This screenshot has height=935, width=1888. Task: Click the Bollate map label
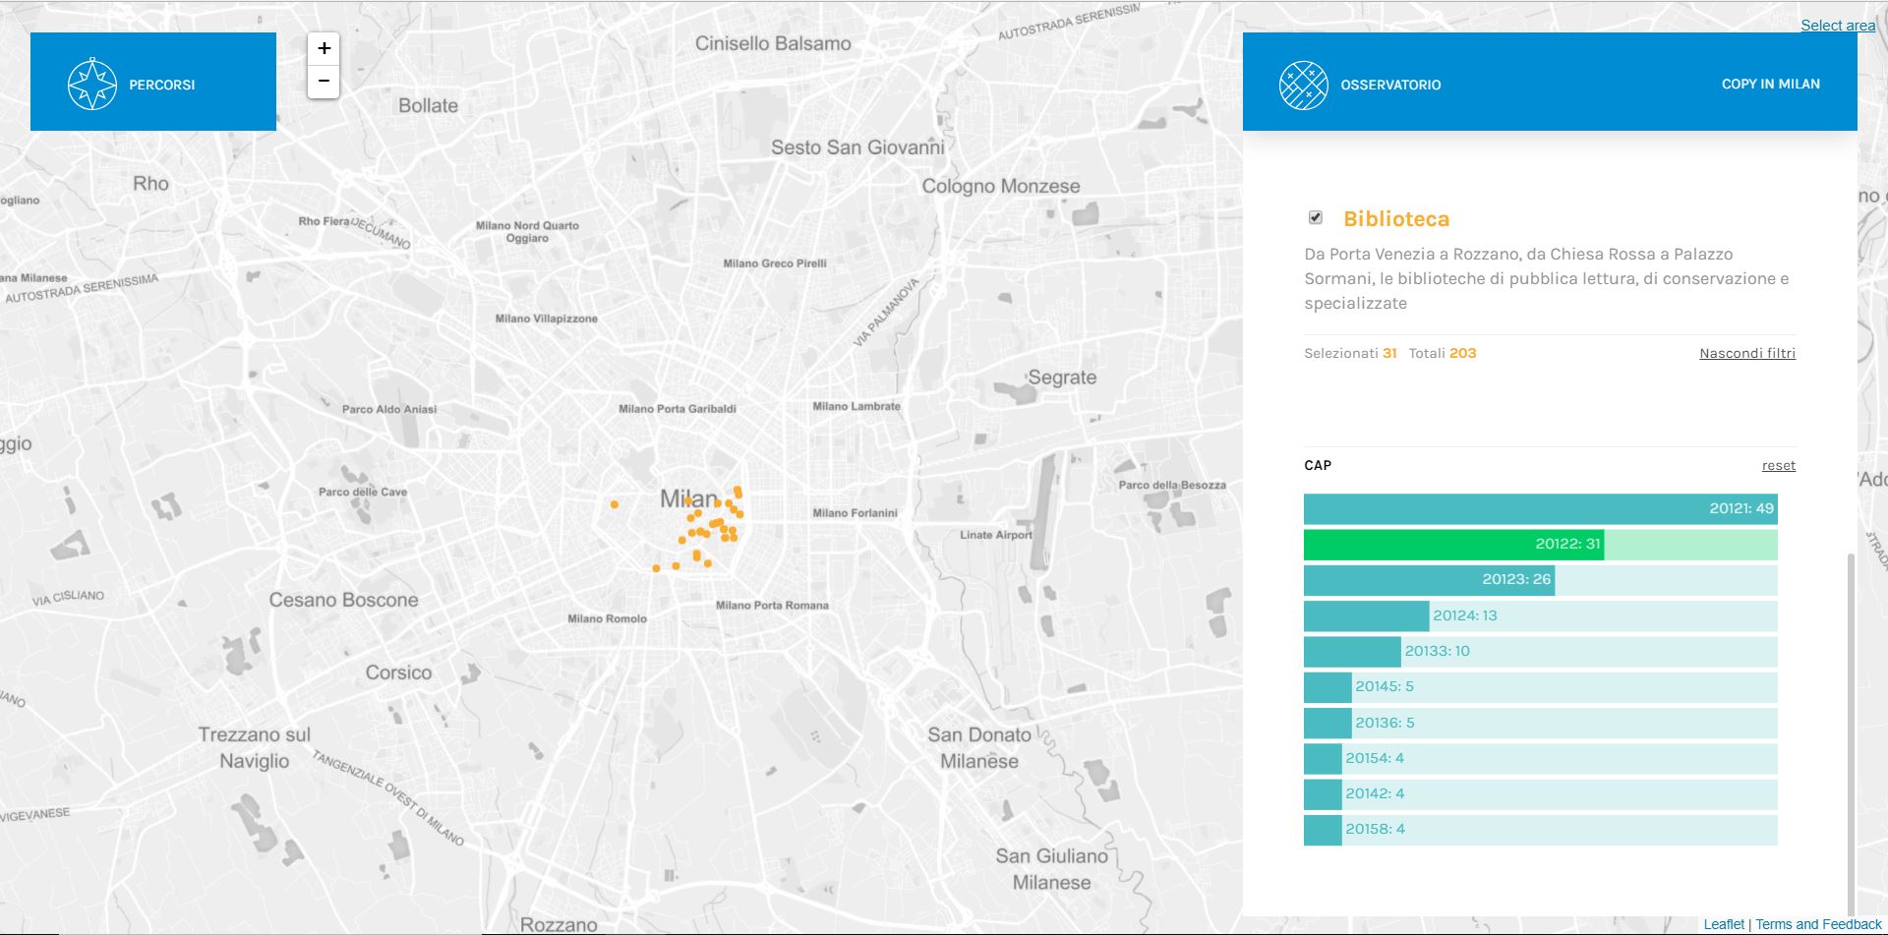click(428, 105)
